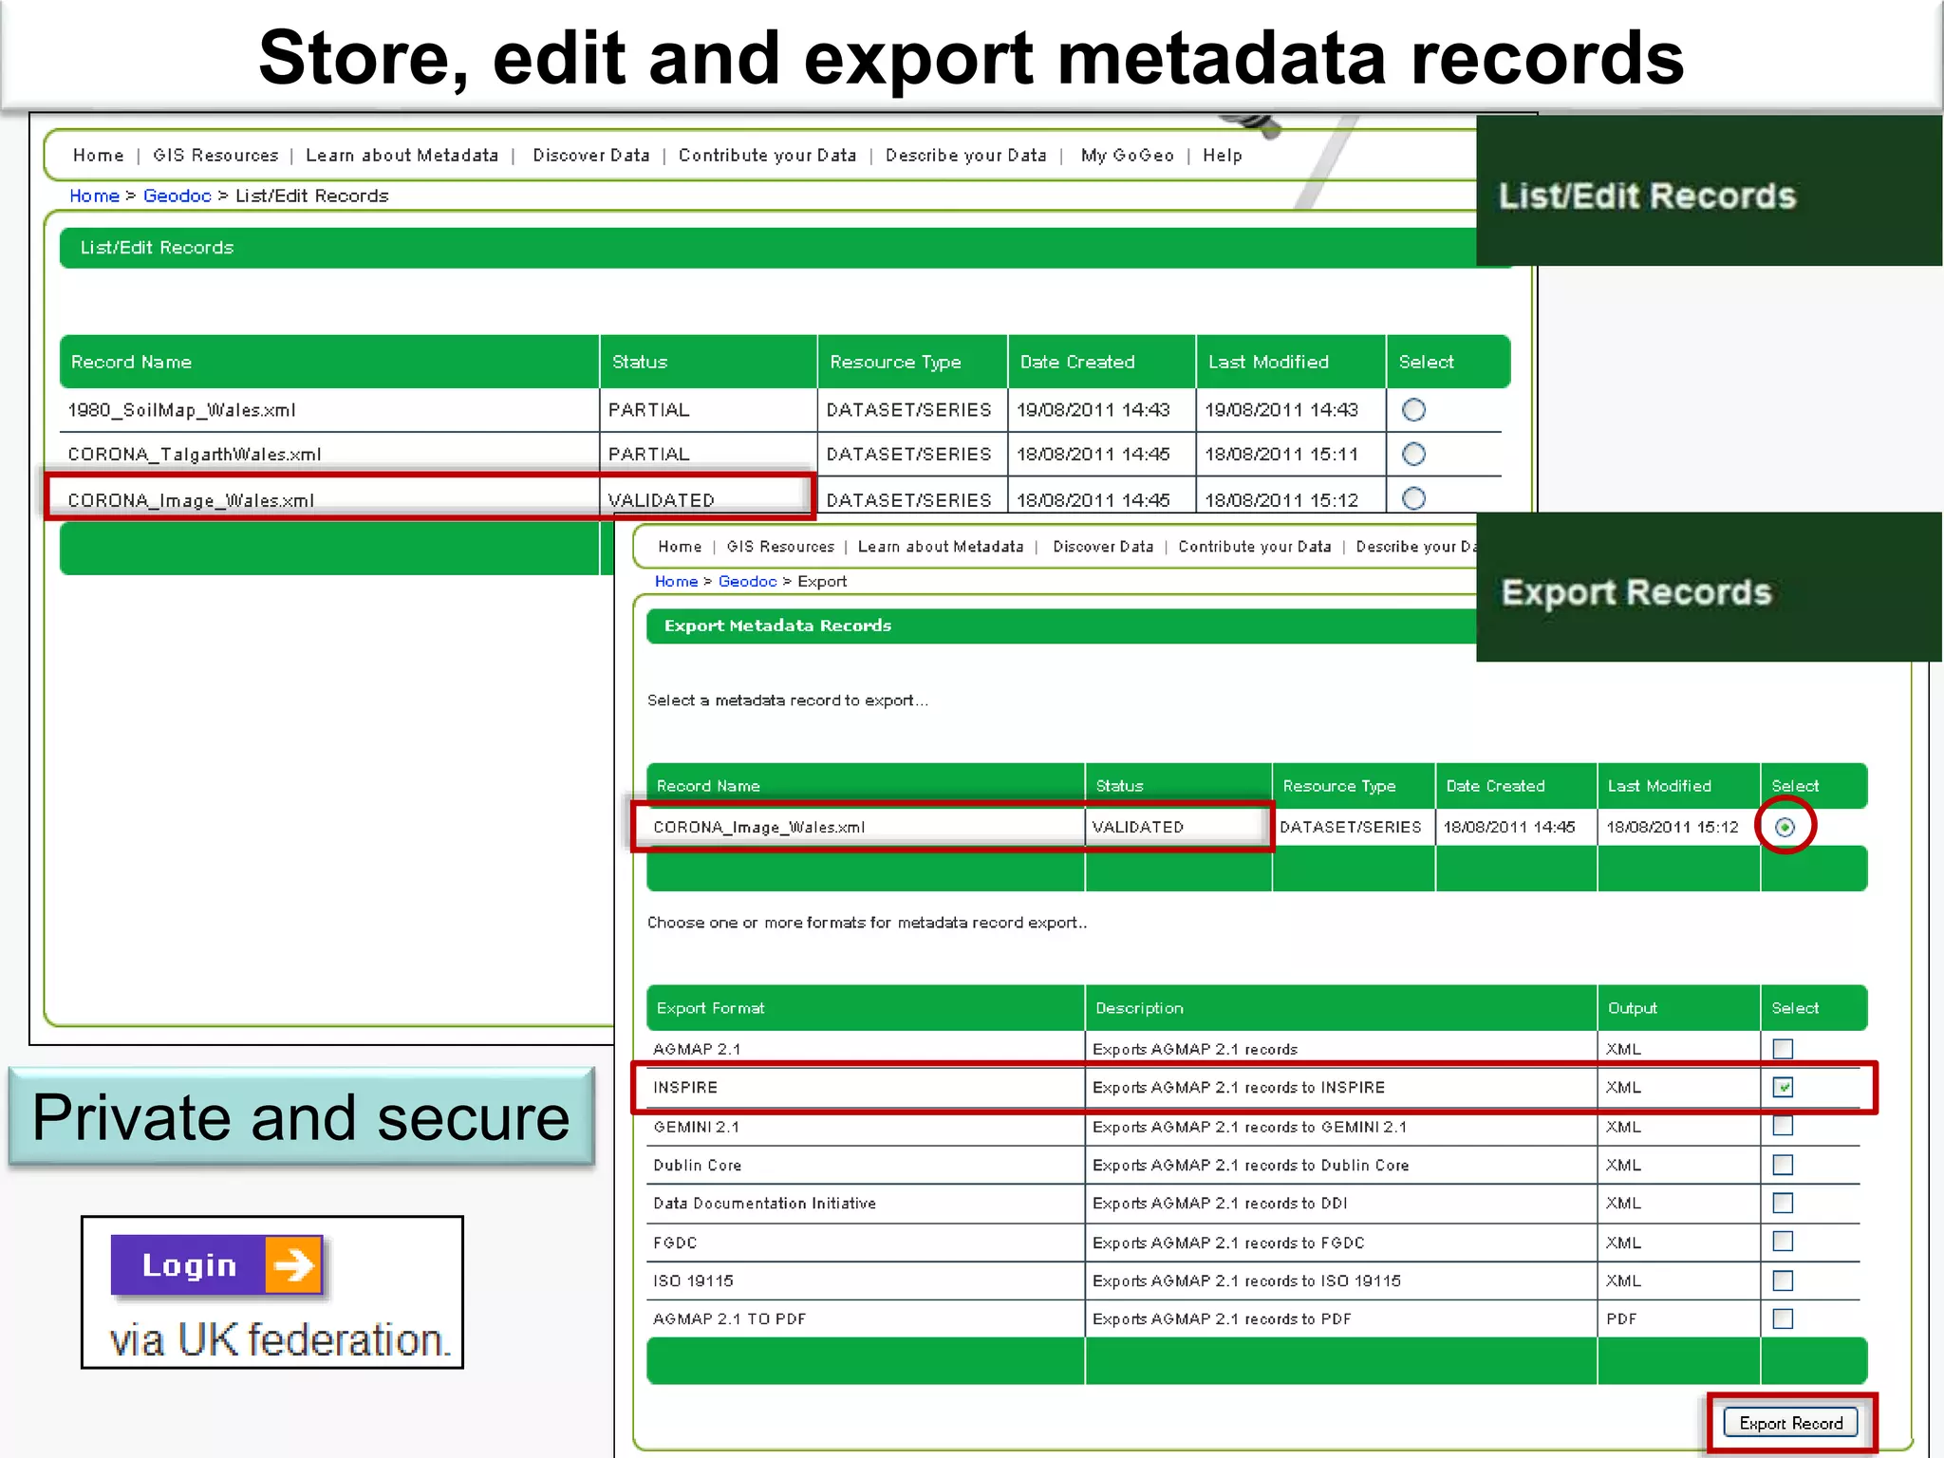Viewport: 1944px width, 1458px height.
Task: Click the Export Record button
Action: tap(1790, 1423)
